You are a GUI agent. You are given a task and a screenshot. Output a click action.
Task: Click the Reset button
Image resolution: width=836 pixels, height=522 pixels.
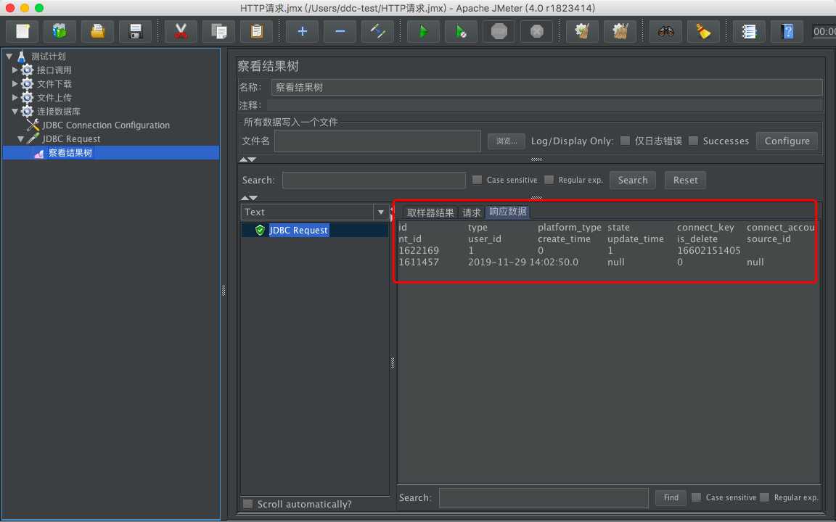685,180
